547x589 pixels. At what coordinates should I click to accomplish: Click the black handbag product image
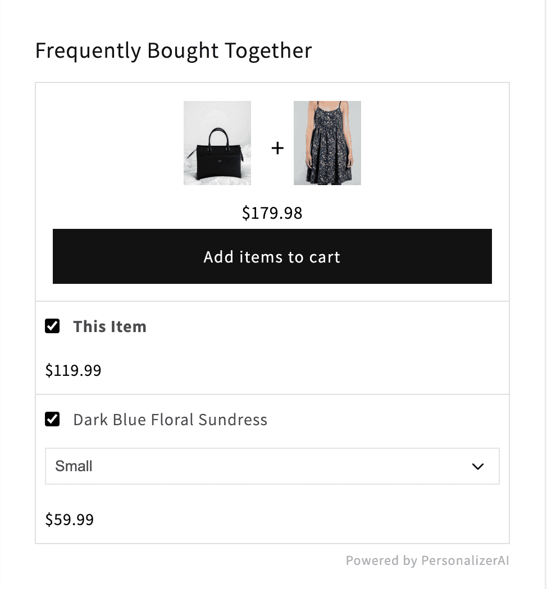point(217,143)
